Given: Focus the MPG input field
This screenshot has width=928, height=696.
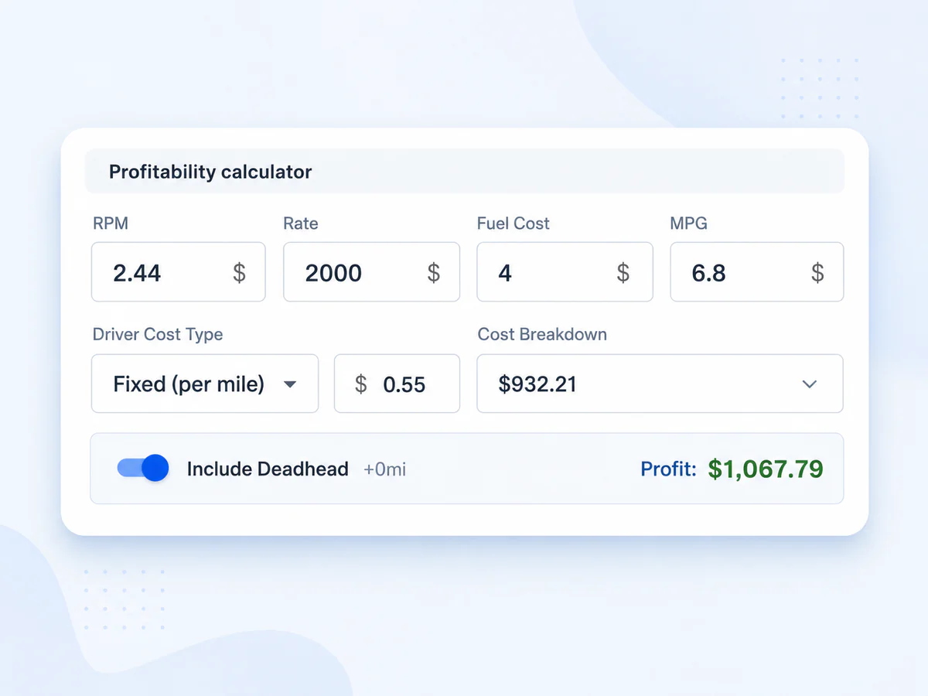Looking at the screenshot, I should pyautogui.click(x=757, y=272).
